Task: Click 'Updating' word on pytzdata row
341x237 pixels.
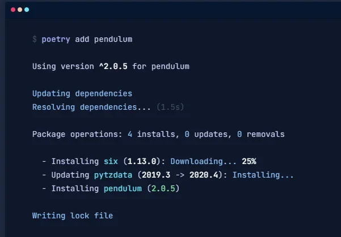Action: tap(70, 175)
